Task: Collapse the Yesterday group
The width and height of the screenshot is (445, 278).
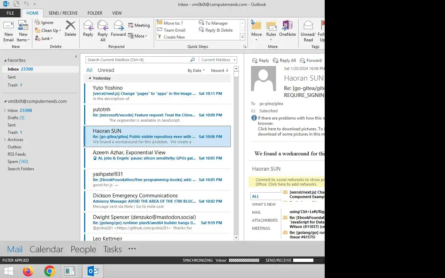Action: [x=90, y=78]
